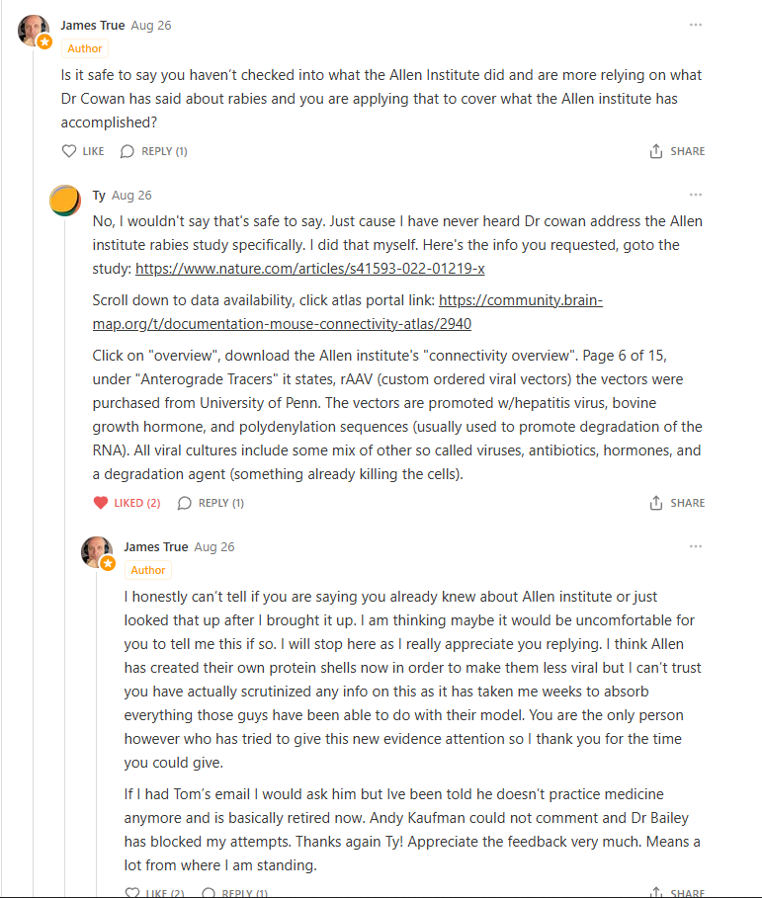Click the Author badge on the first comment
The image size is (762, 898).
click(x=85, y=48)
